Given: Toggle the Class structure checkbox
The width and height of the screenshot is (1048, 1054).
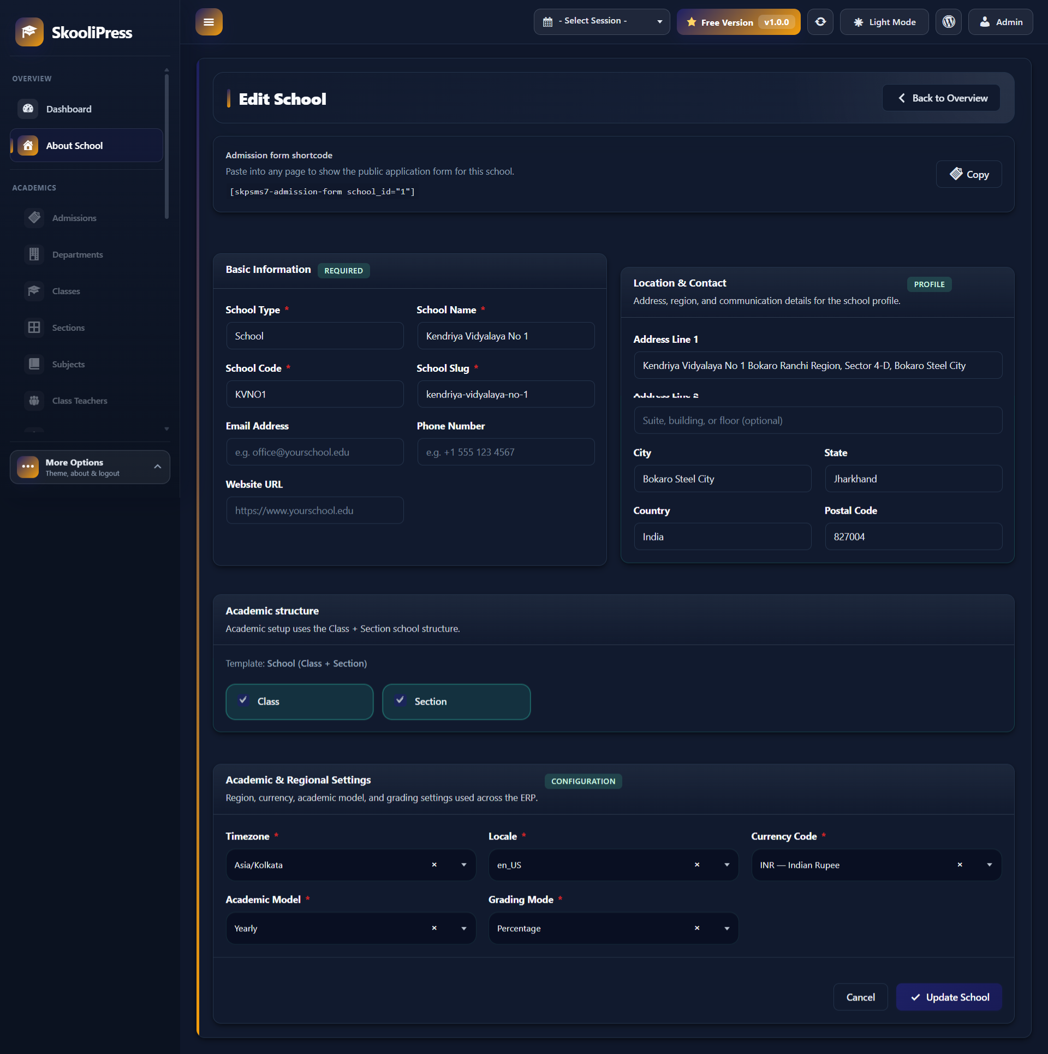Looking at the screenshot, I should click(x=243, y=700).
